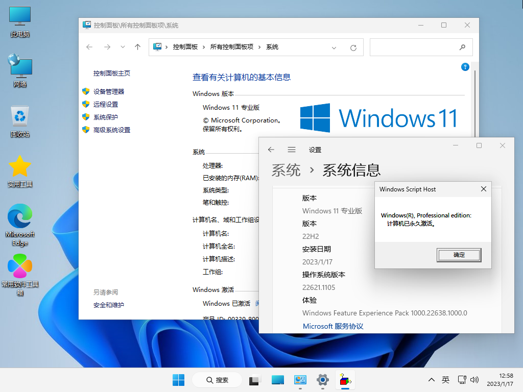Screen dimensions: 523x392
Task: Open 高级系统设置 link
Action: 112,130
